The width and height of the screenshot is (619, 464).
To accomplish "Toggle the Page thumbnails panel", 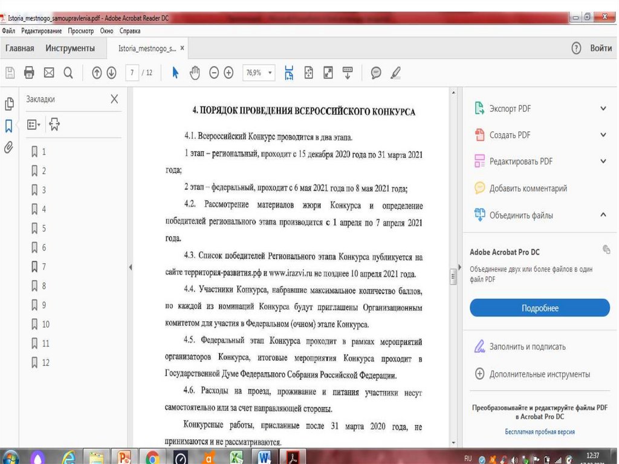I will point(9,104).
